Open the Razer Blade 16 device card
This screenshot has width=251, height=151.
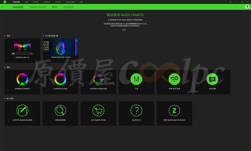click(22, 51)
